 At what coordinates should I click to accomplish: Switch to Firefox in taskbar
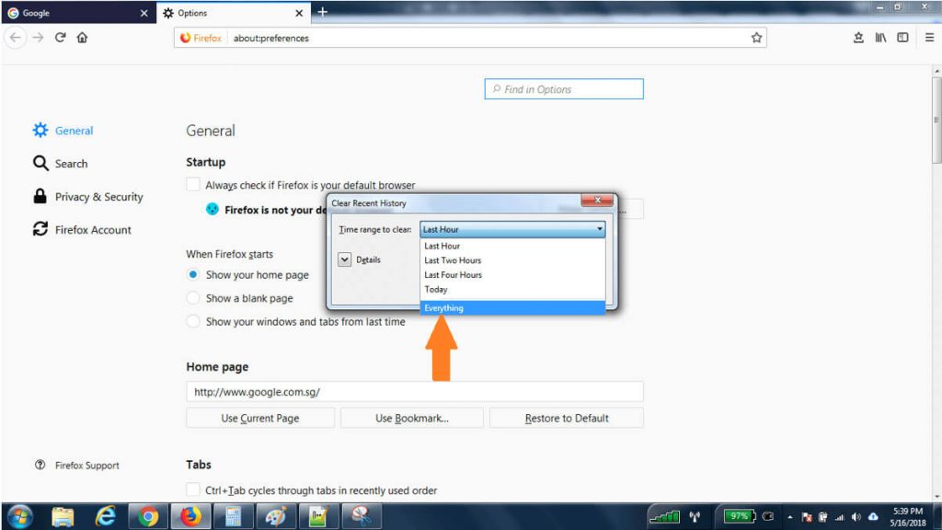190,516
